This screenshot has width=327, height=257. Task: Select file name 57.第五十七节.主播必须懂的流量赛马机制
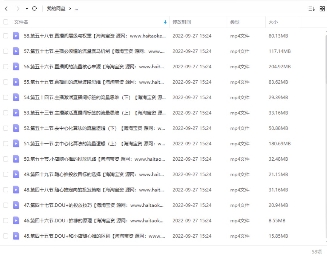[x=94, y=51]
